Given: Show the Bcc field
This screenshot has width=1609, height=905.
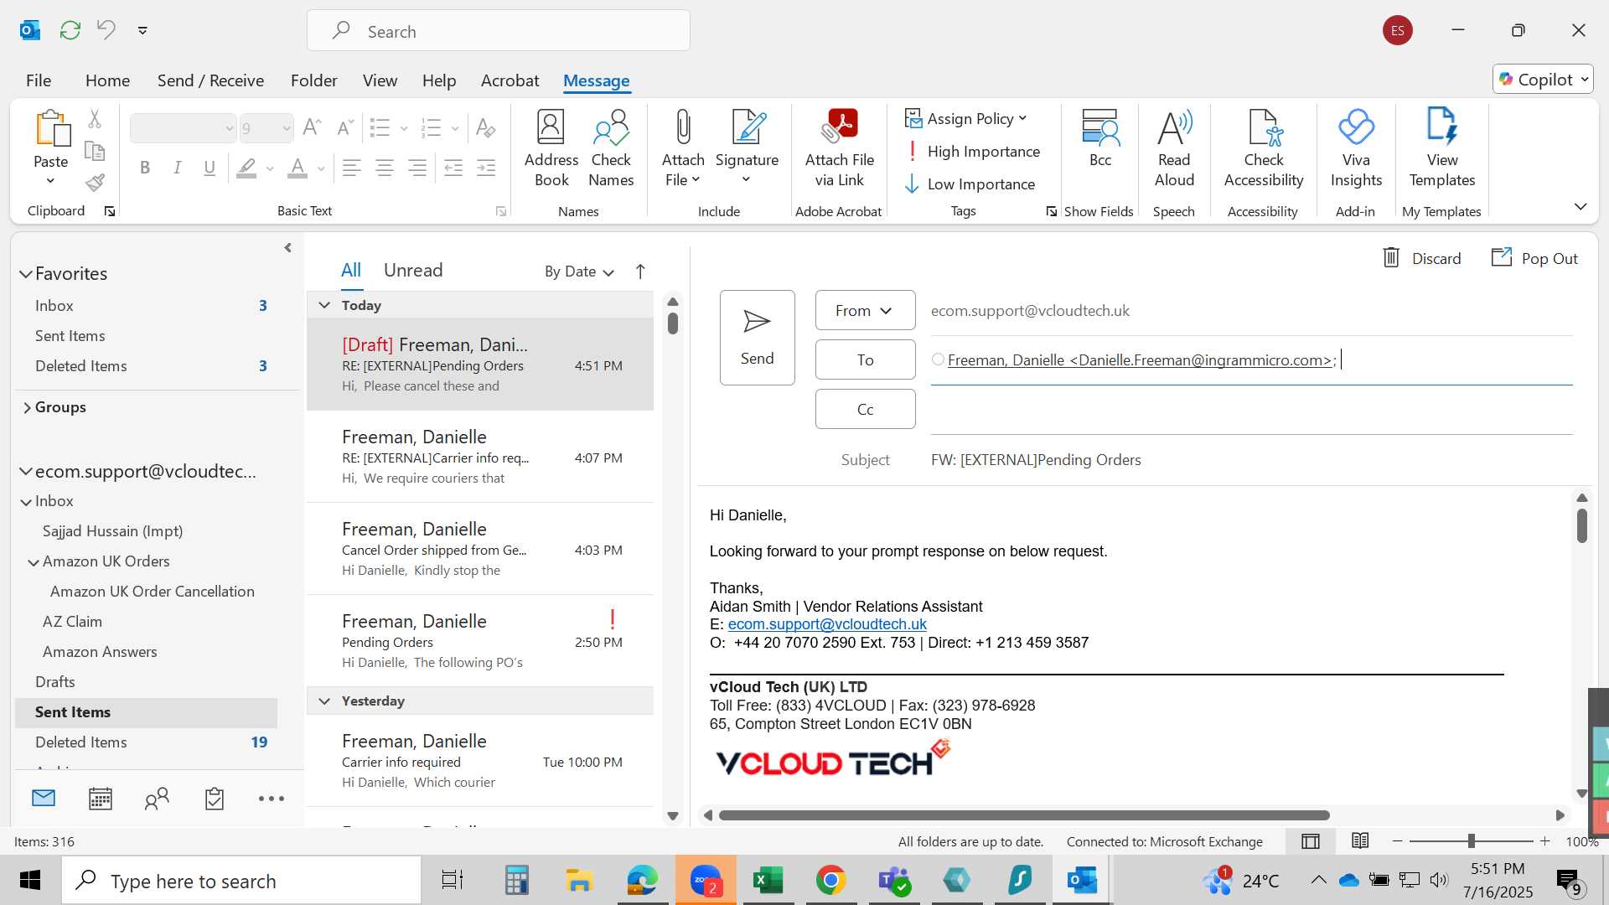Looking at the screenshot, I should point(1099,139).
